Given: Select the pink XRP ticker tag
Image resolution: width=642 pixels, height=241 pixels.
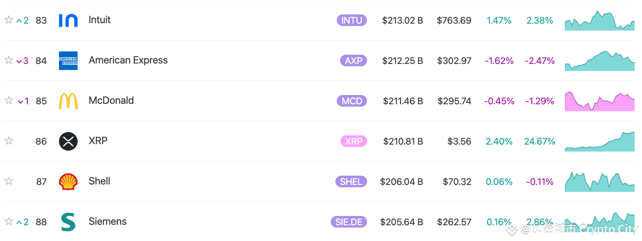Looking at the screenshot, I should click(354, 141).
